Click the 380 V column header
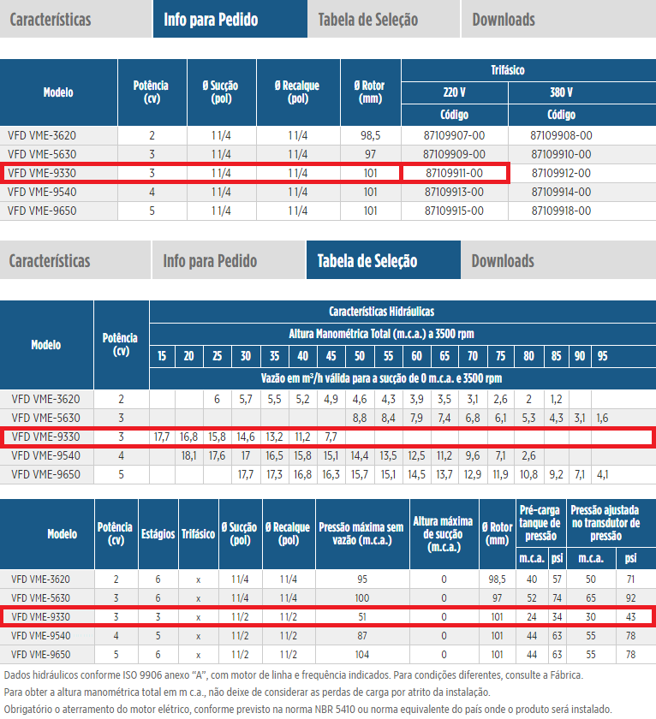This screenshot has width=656, height=719. point(561,92)
